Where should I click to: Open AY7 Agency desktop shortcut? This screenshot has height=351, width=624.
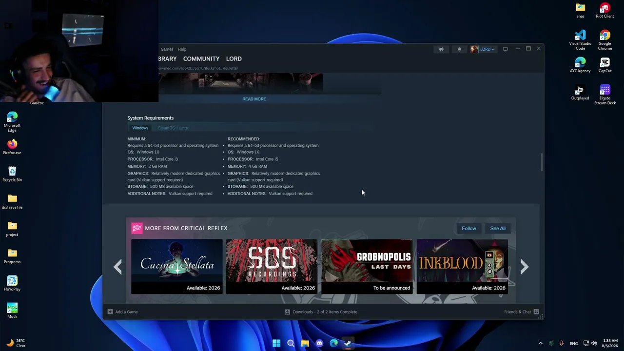click(x=580, y=65)
